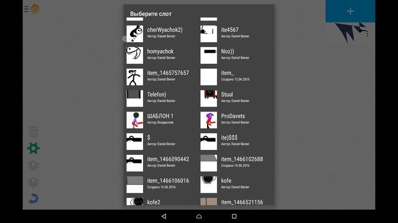398x223 pixels.
Task: Click the ite4567 label
Action: [229, 30]
